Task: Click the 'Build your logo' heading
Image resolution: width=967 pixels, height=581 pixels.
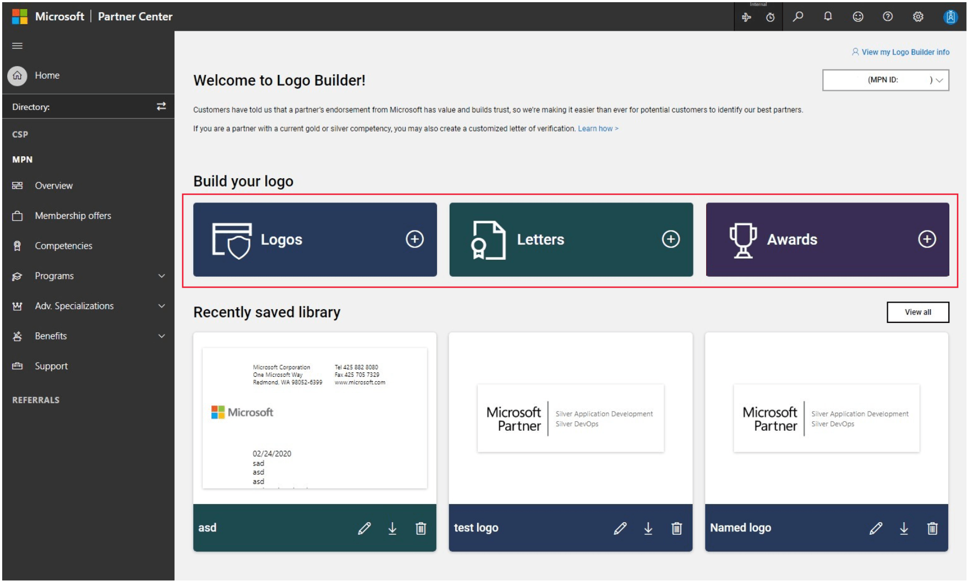Action: tap(243, 182)
